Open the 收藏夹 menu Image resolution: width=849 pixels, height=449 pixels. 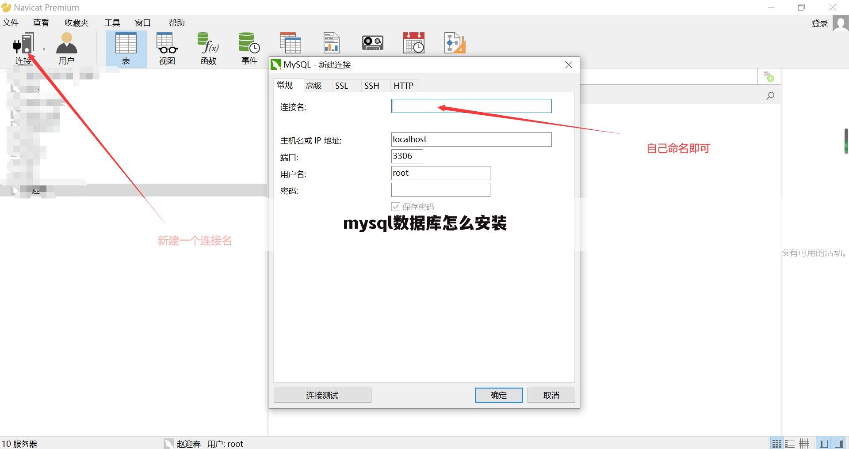76,23
